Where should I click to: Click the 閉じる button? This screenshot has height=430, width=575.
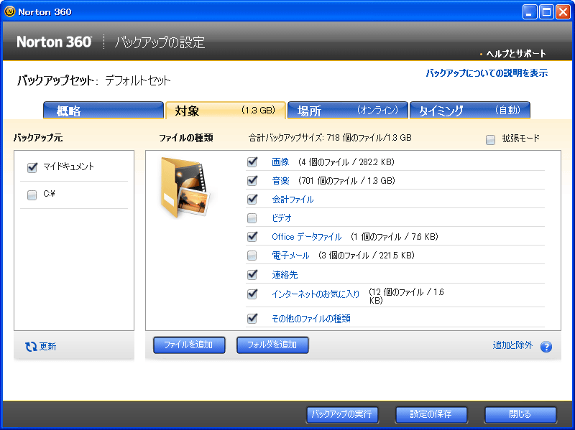tap(520, 414)
